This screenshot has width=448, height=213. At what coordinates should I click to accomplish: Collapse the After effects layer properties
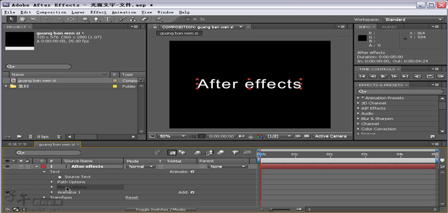(37, 167)
